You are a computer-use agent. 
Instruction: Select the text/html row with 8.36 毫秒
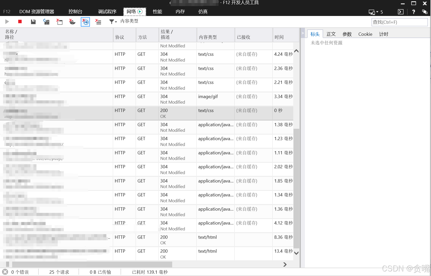coord(147,240)
